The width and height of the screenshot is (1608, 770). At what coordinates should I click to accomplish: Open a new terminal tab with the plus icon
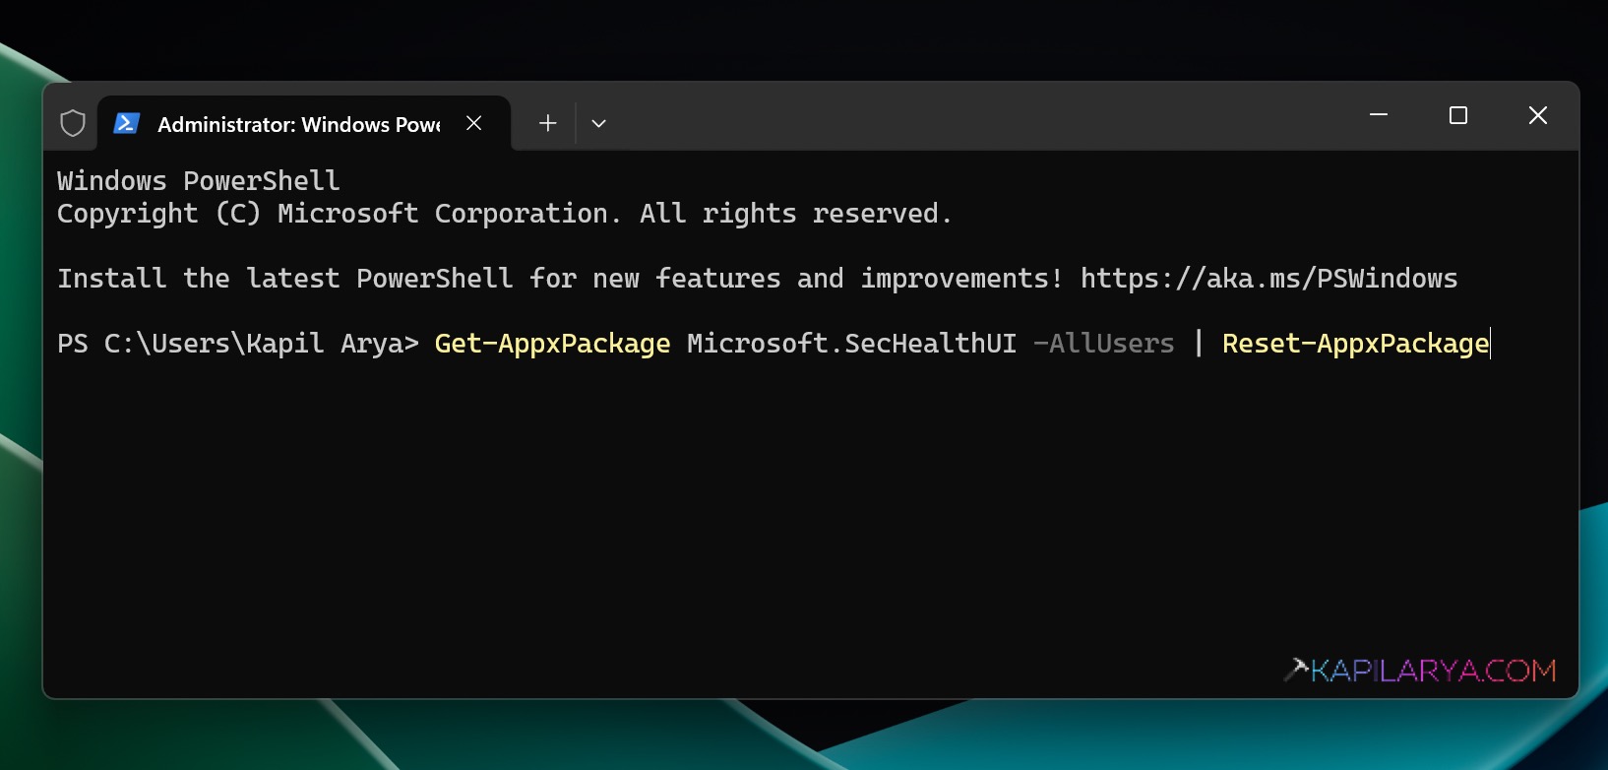(x=547, y=122)
